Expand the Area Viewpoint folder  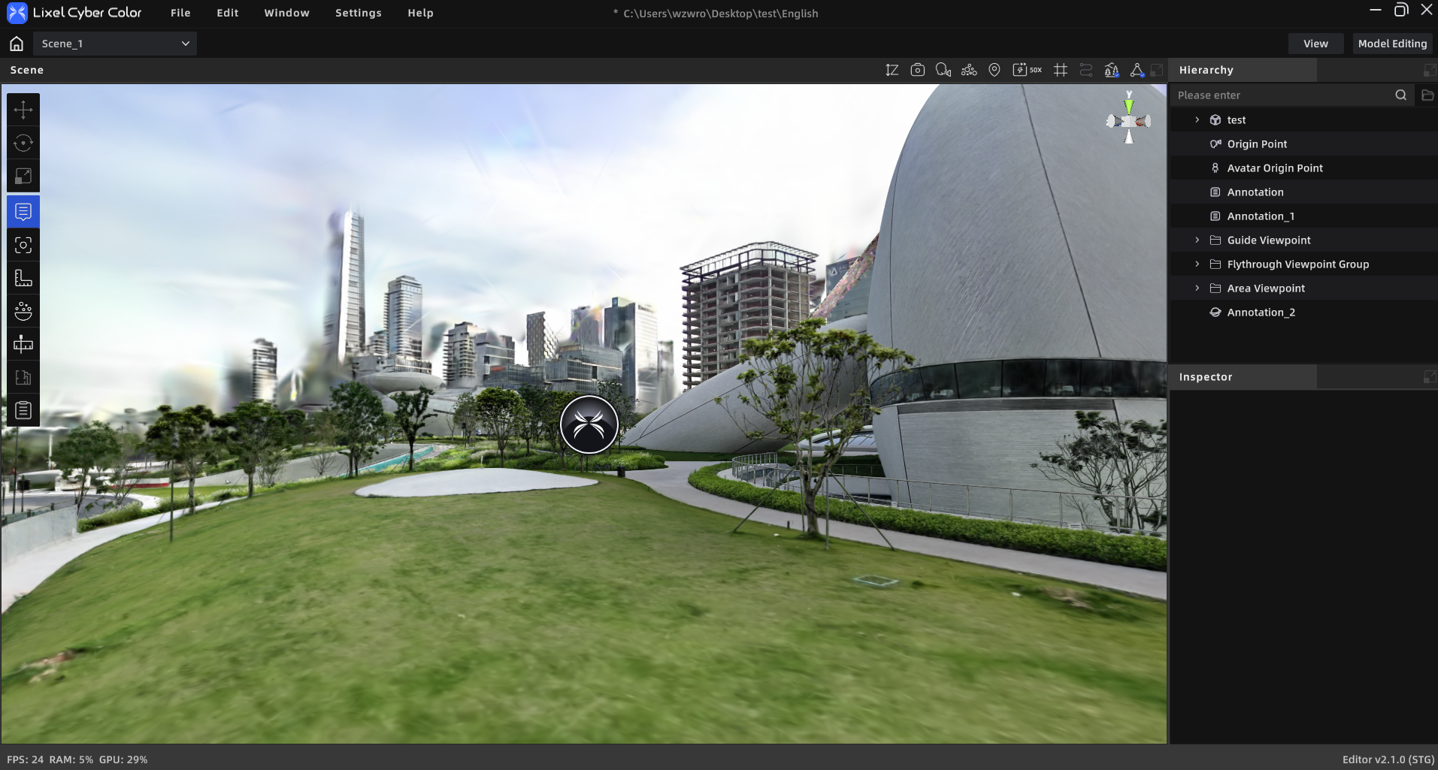coord(1197,288)
